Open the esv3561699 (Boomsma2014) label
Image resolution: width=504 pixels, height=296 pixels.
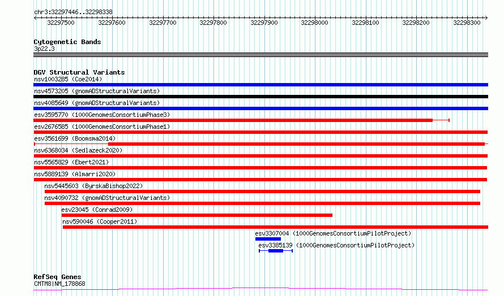click(75, 138)
